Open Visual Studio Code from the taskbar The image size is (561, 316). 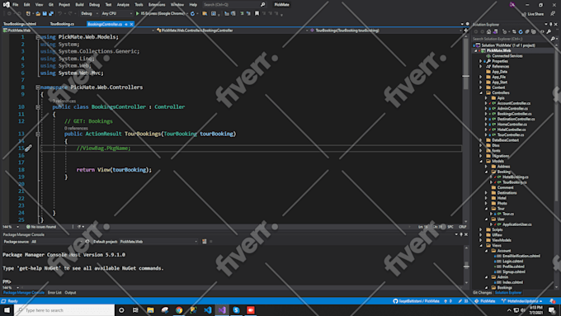pyautogui.click(x=208, y=310)
